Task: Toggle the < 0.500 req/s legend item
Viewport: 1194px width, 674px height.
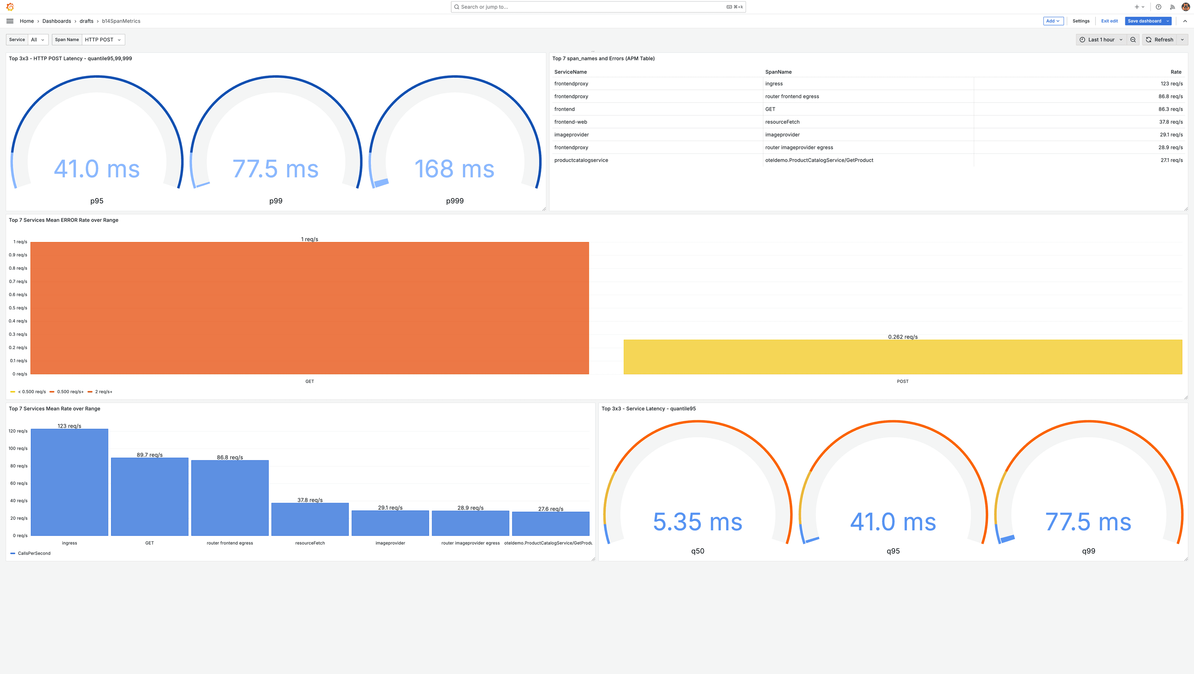Action: coord(28,392)
